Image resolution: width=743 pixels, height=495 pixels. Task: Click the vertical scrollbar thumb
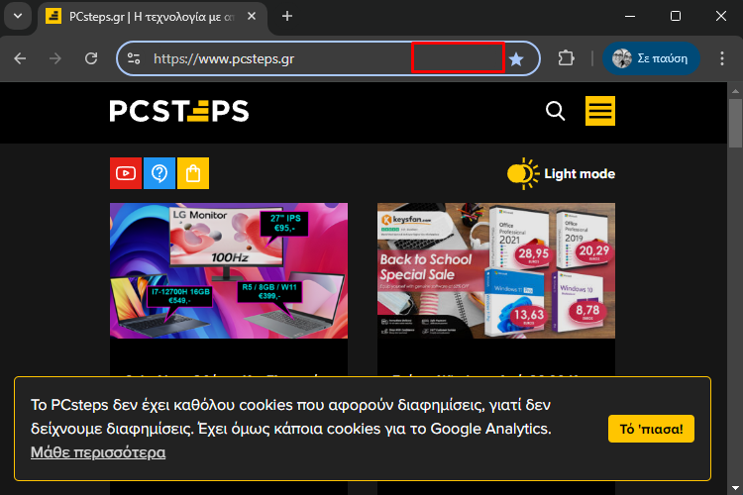[735, 123]
